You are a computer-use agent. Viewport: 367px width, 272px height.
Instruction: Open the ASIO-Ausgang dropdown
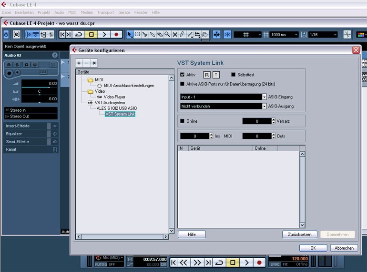coord(264,106)
